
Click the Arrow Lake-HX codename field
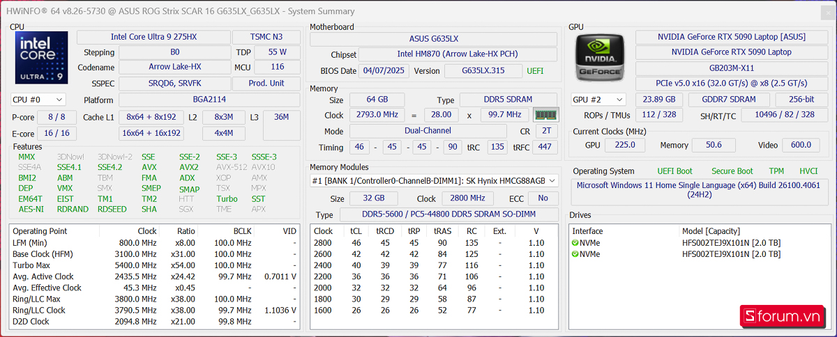click(174, 68)
